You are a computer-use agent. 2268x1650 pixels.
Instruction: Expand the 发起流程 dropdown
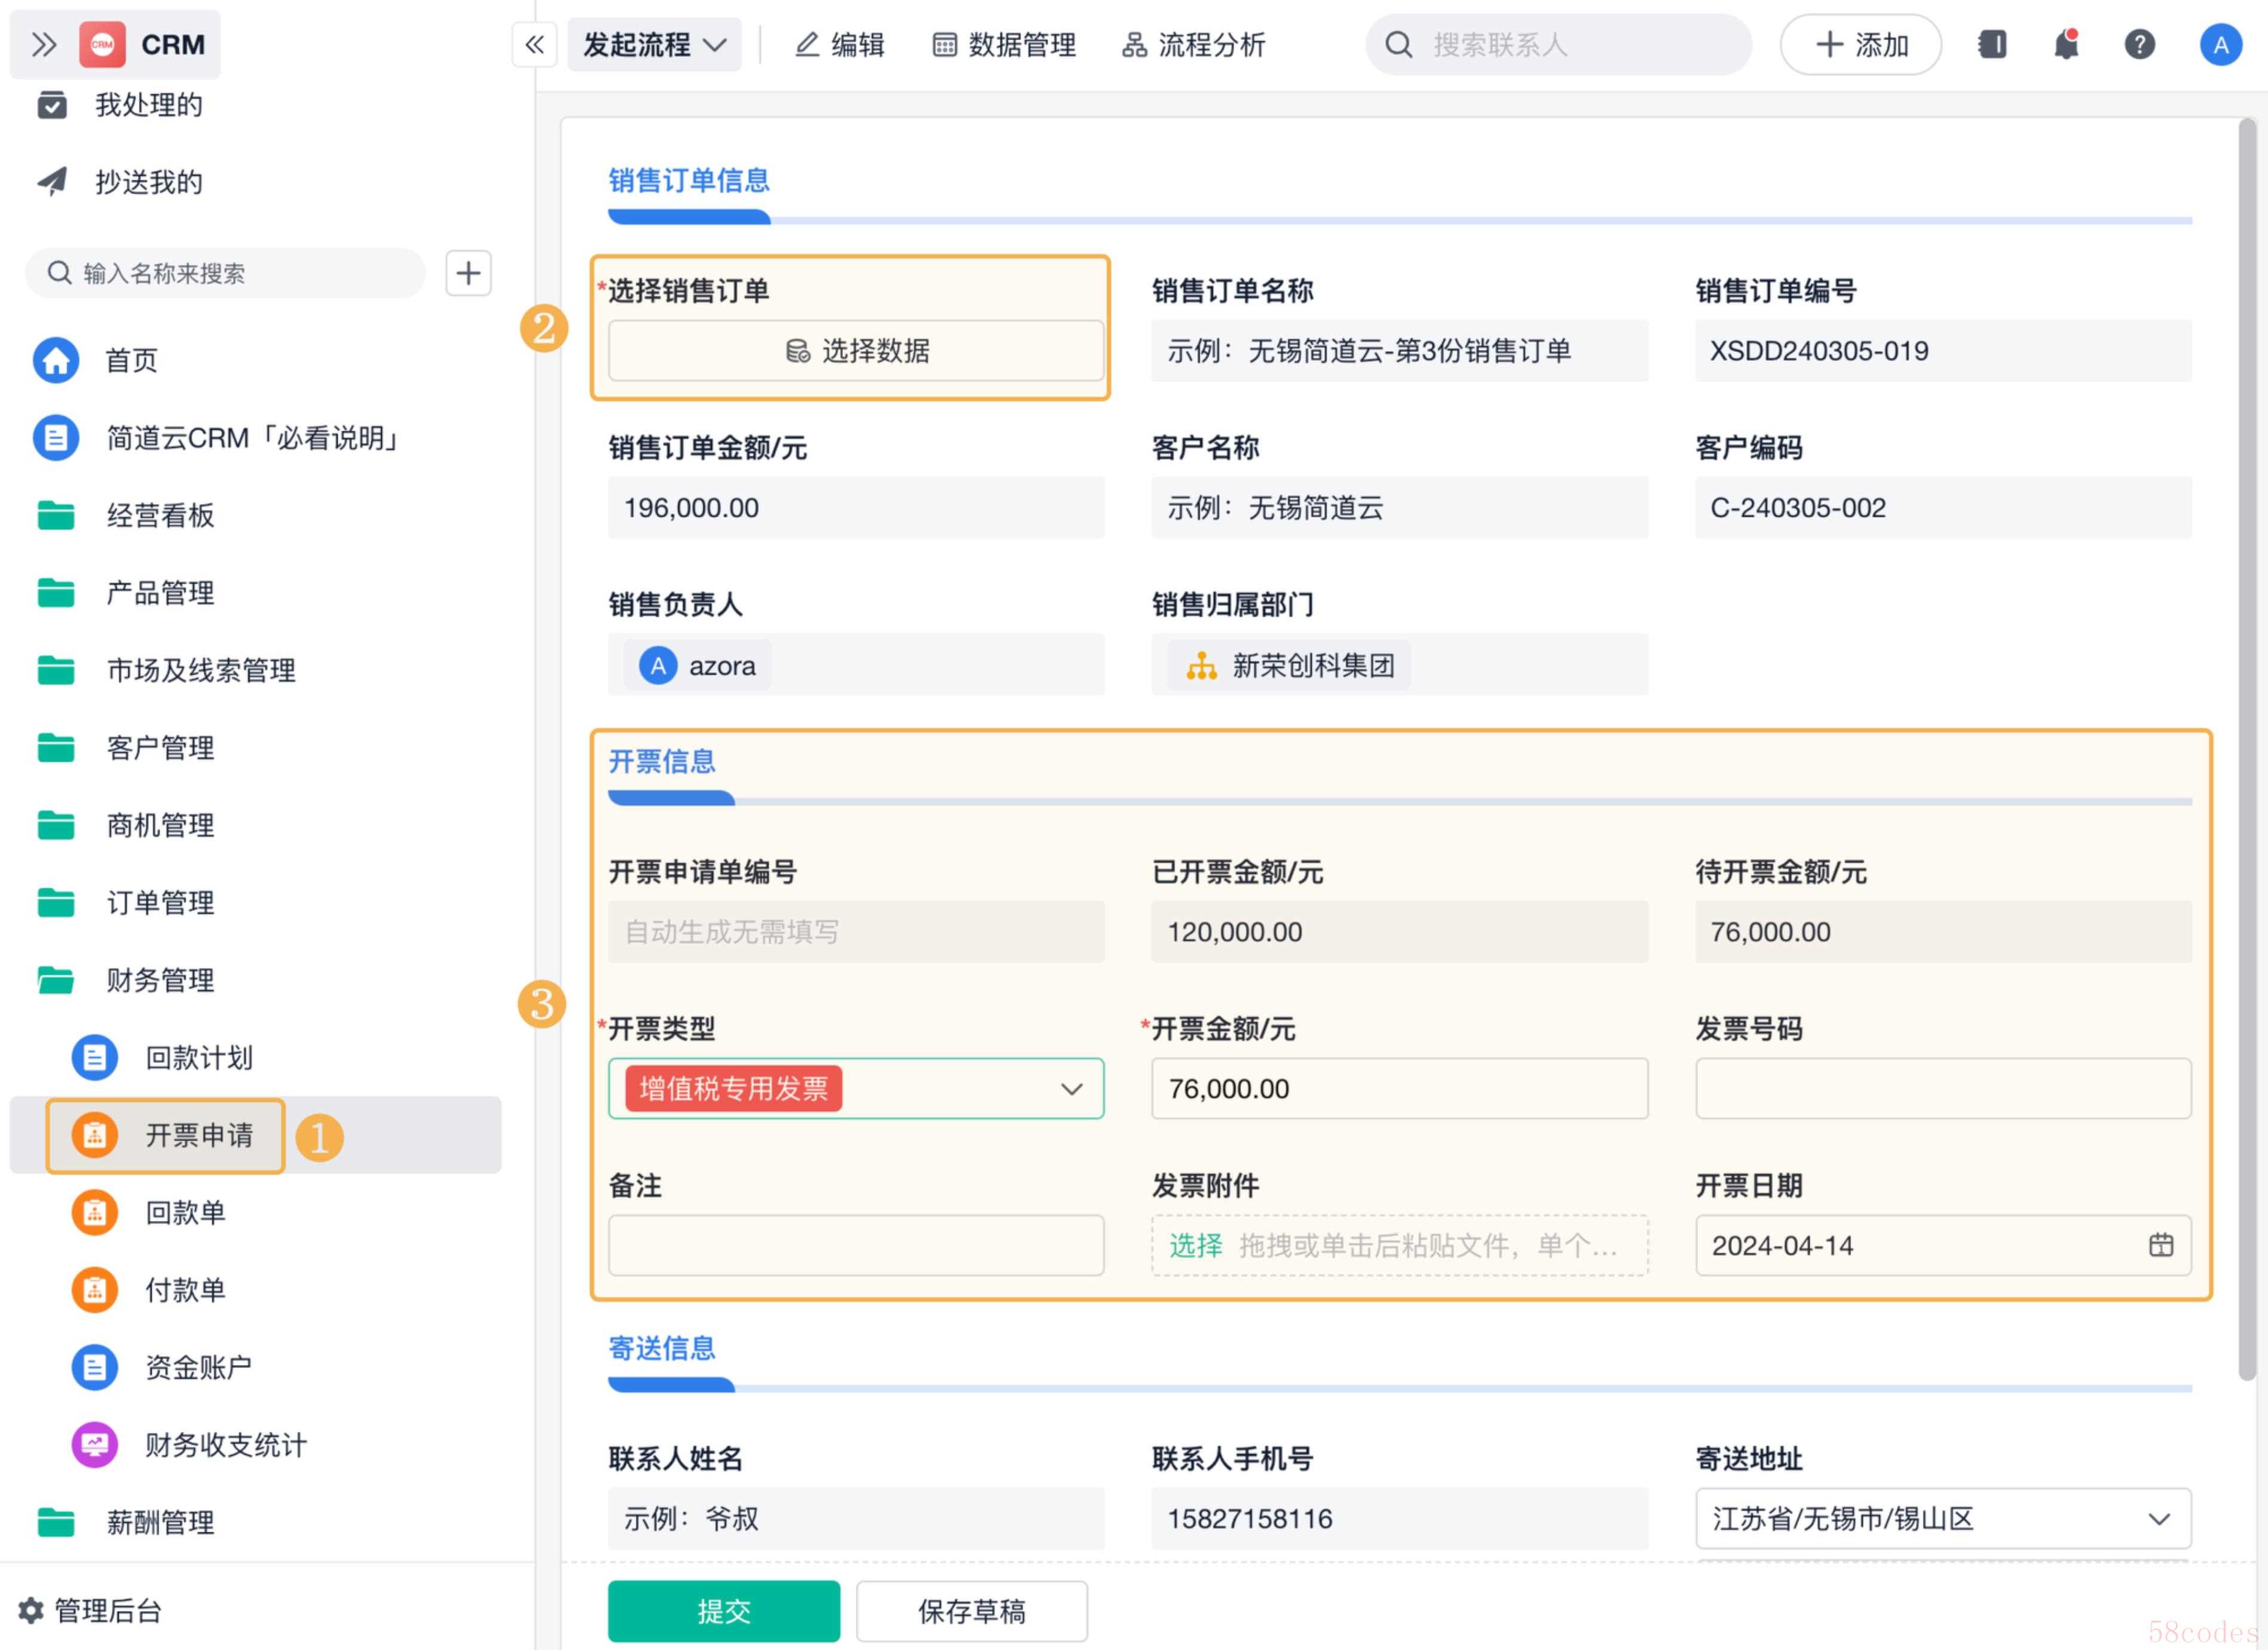tap(654, 44)
